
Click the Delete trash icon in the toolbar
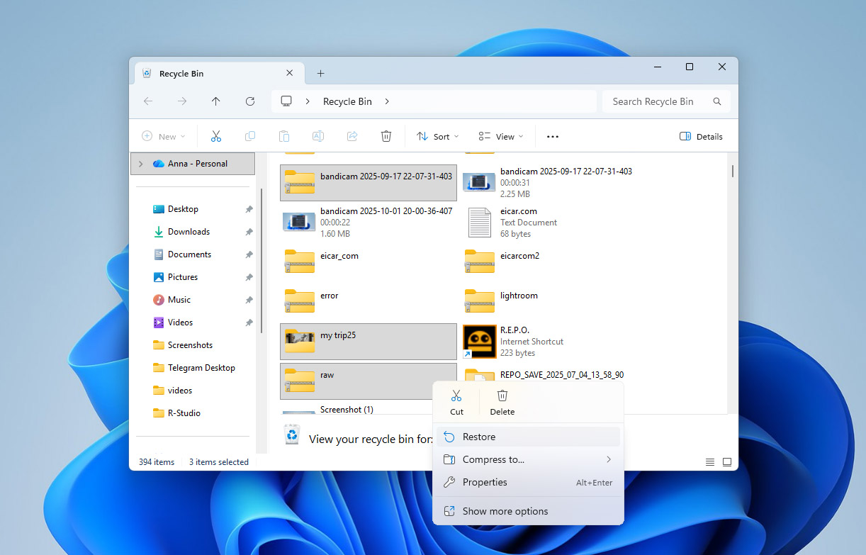pyautogui.click(x=386, y=135)
